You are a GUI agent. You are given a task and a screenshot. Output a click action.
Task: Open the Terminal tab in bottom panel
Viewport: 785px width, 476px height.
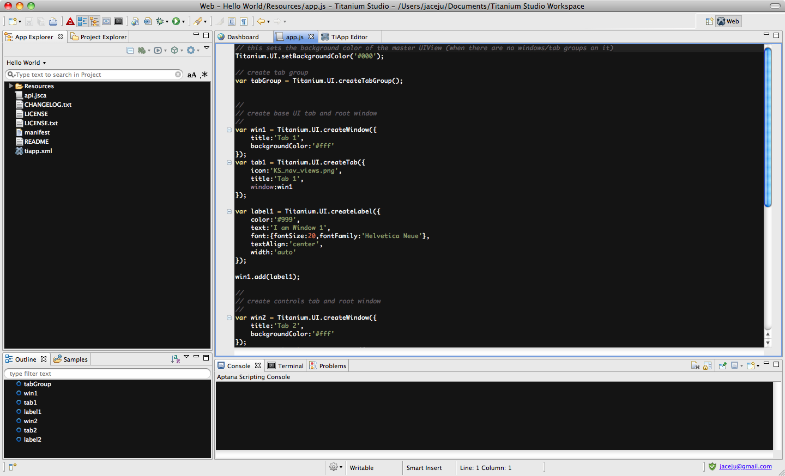[x=286, y=365]
